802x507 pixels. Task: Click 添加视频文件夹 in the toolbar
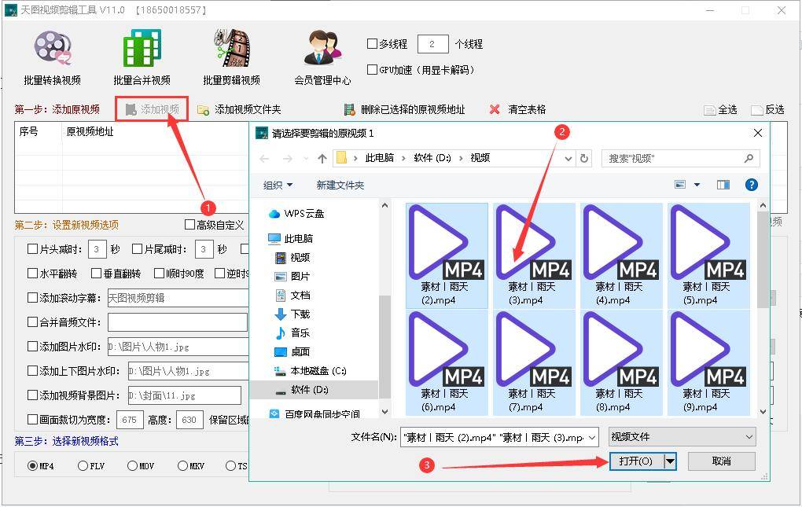(239, 109)
